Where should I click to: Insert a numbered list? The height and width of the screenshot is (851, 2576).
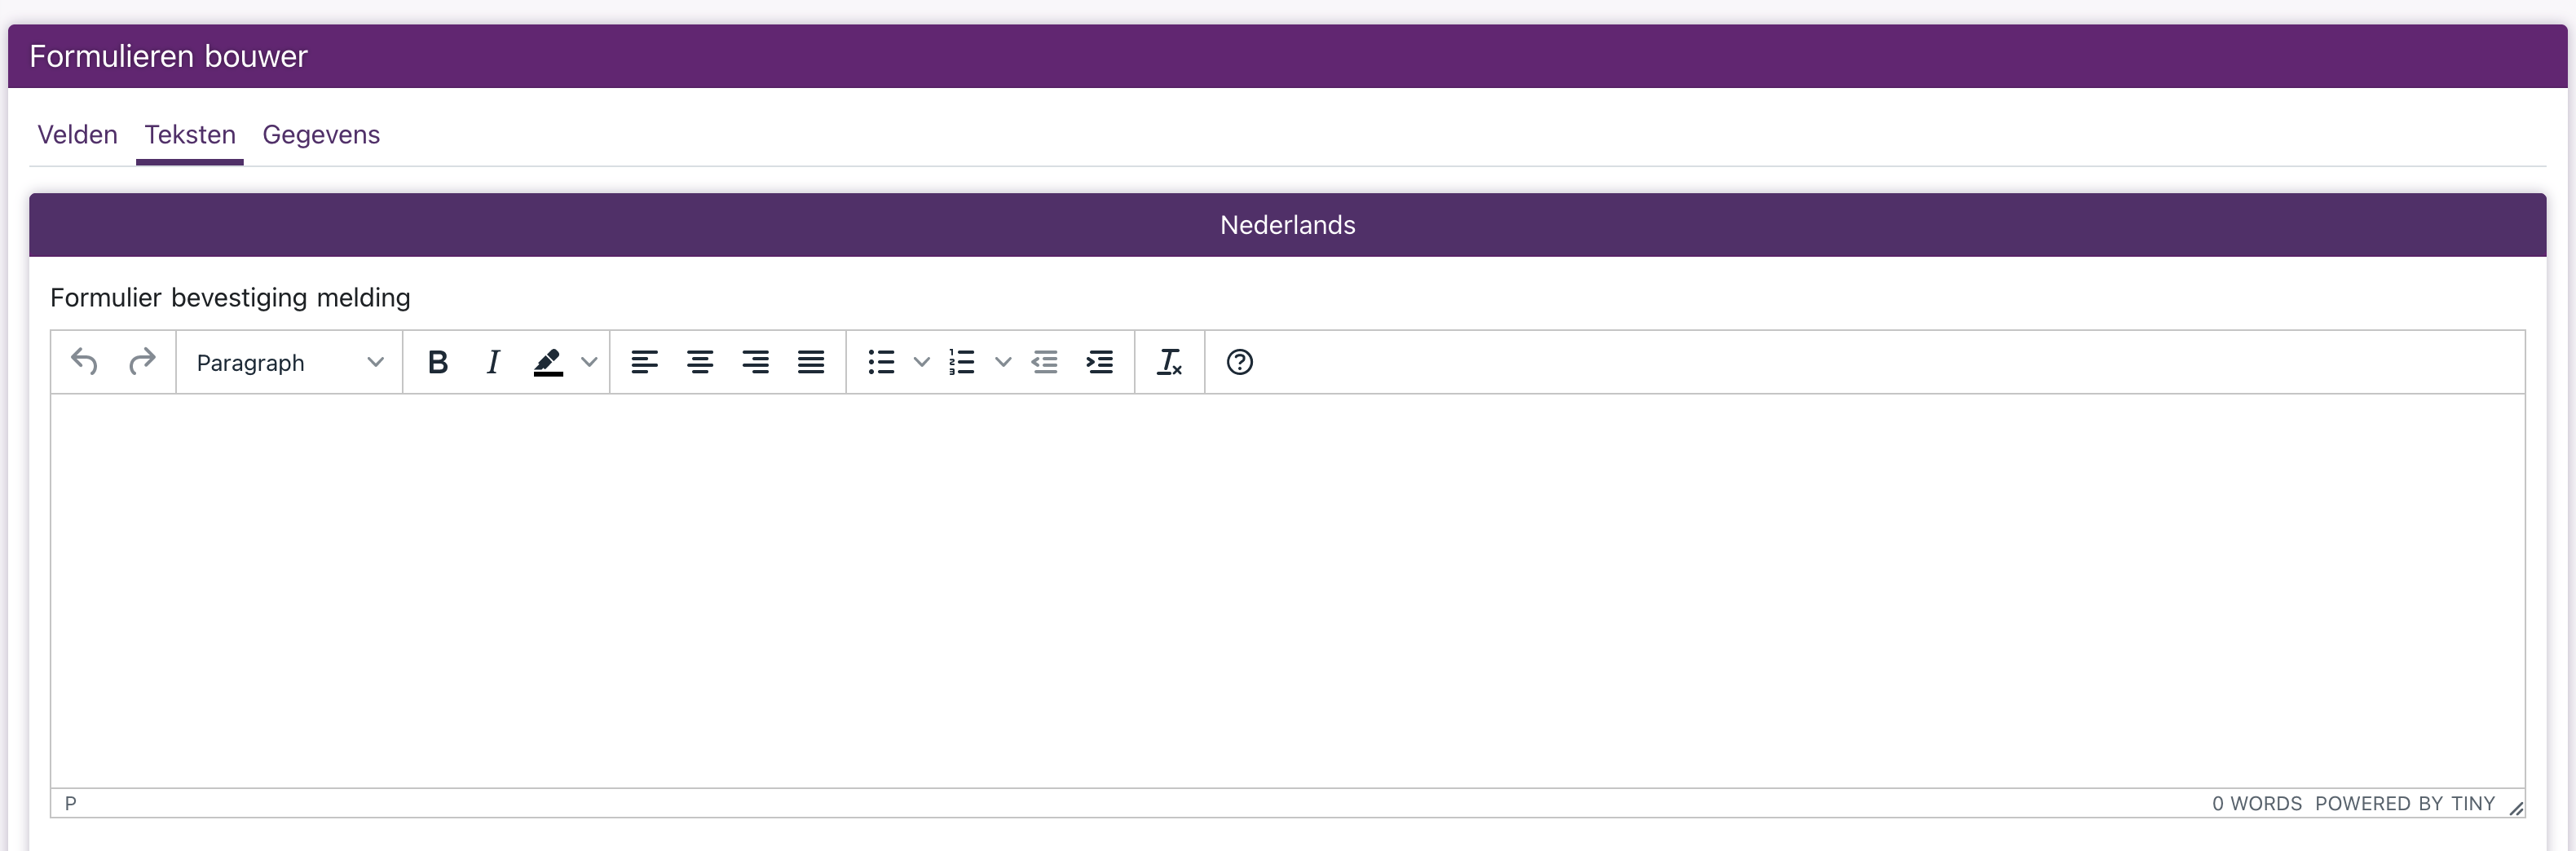tap(962, 362)
